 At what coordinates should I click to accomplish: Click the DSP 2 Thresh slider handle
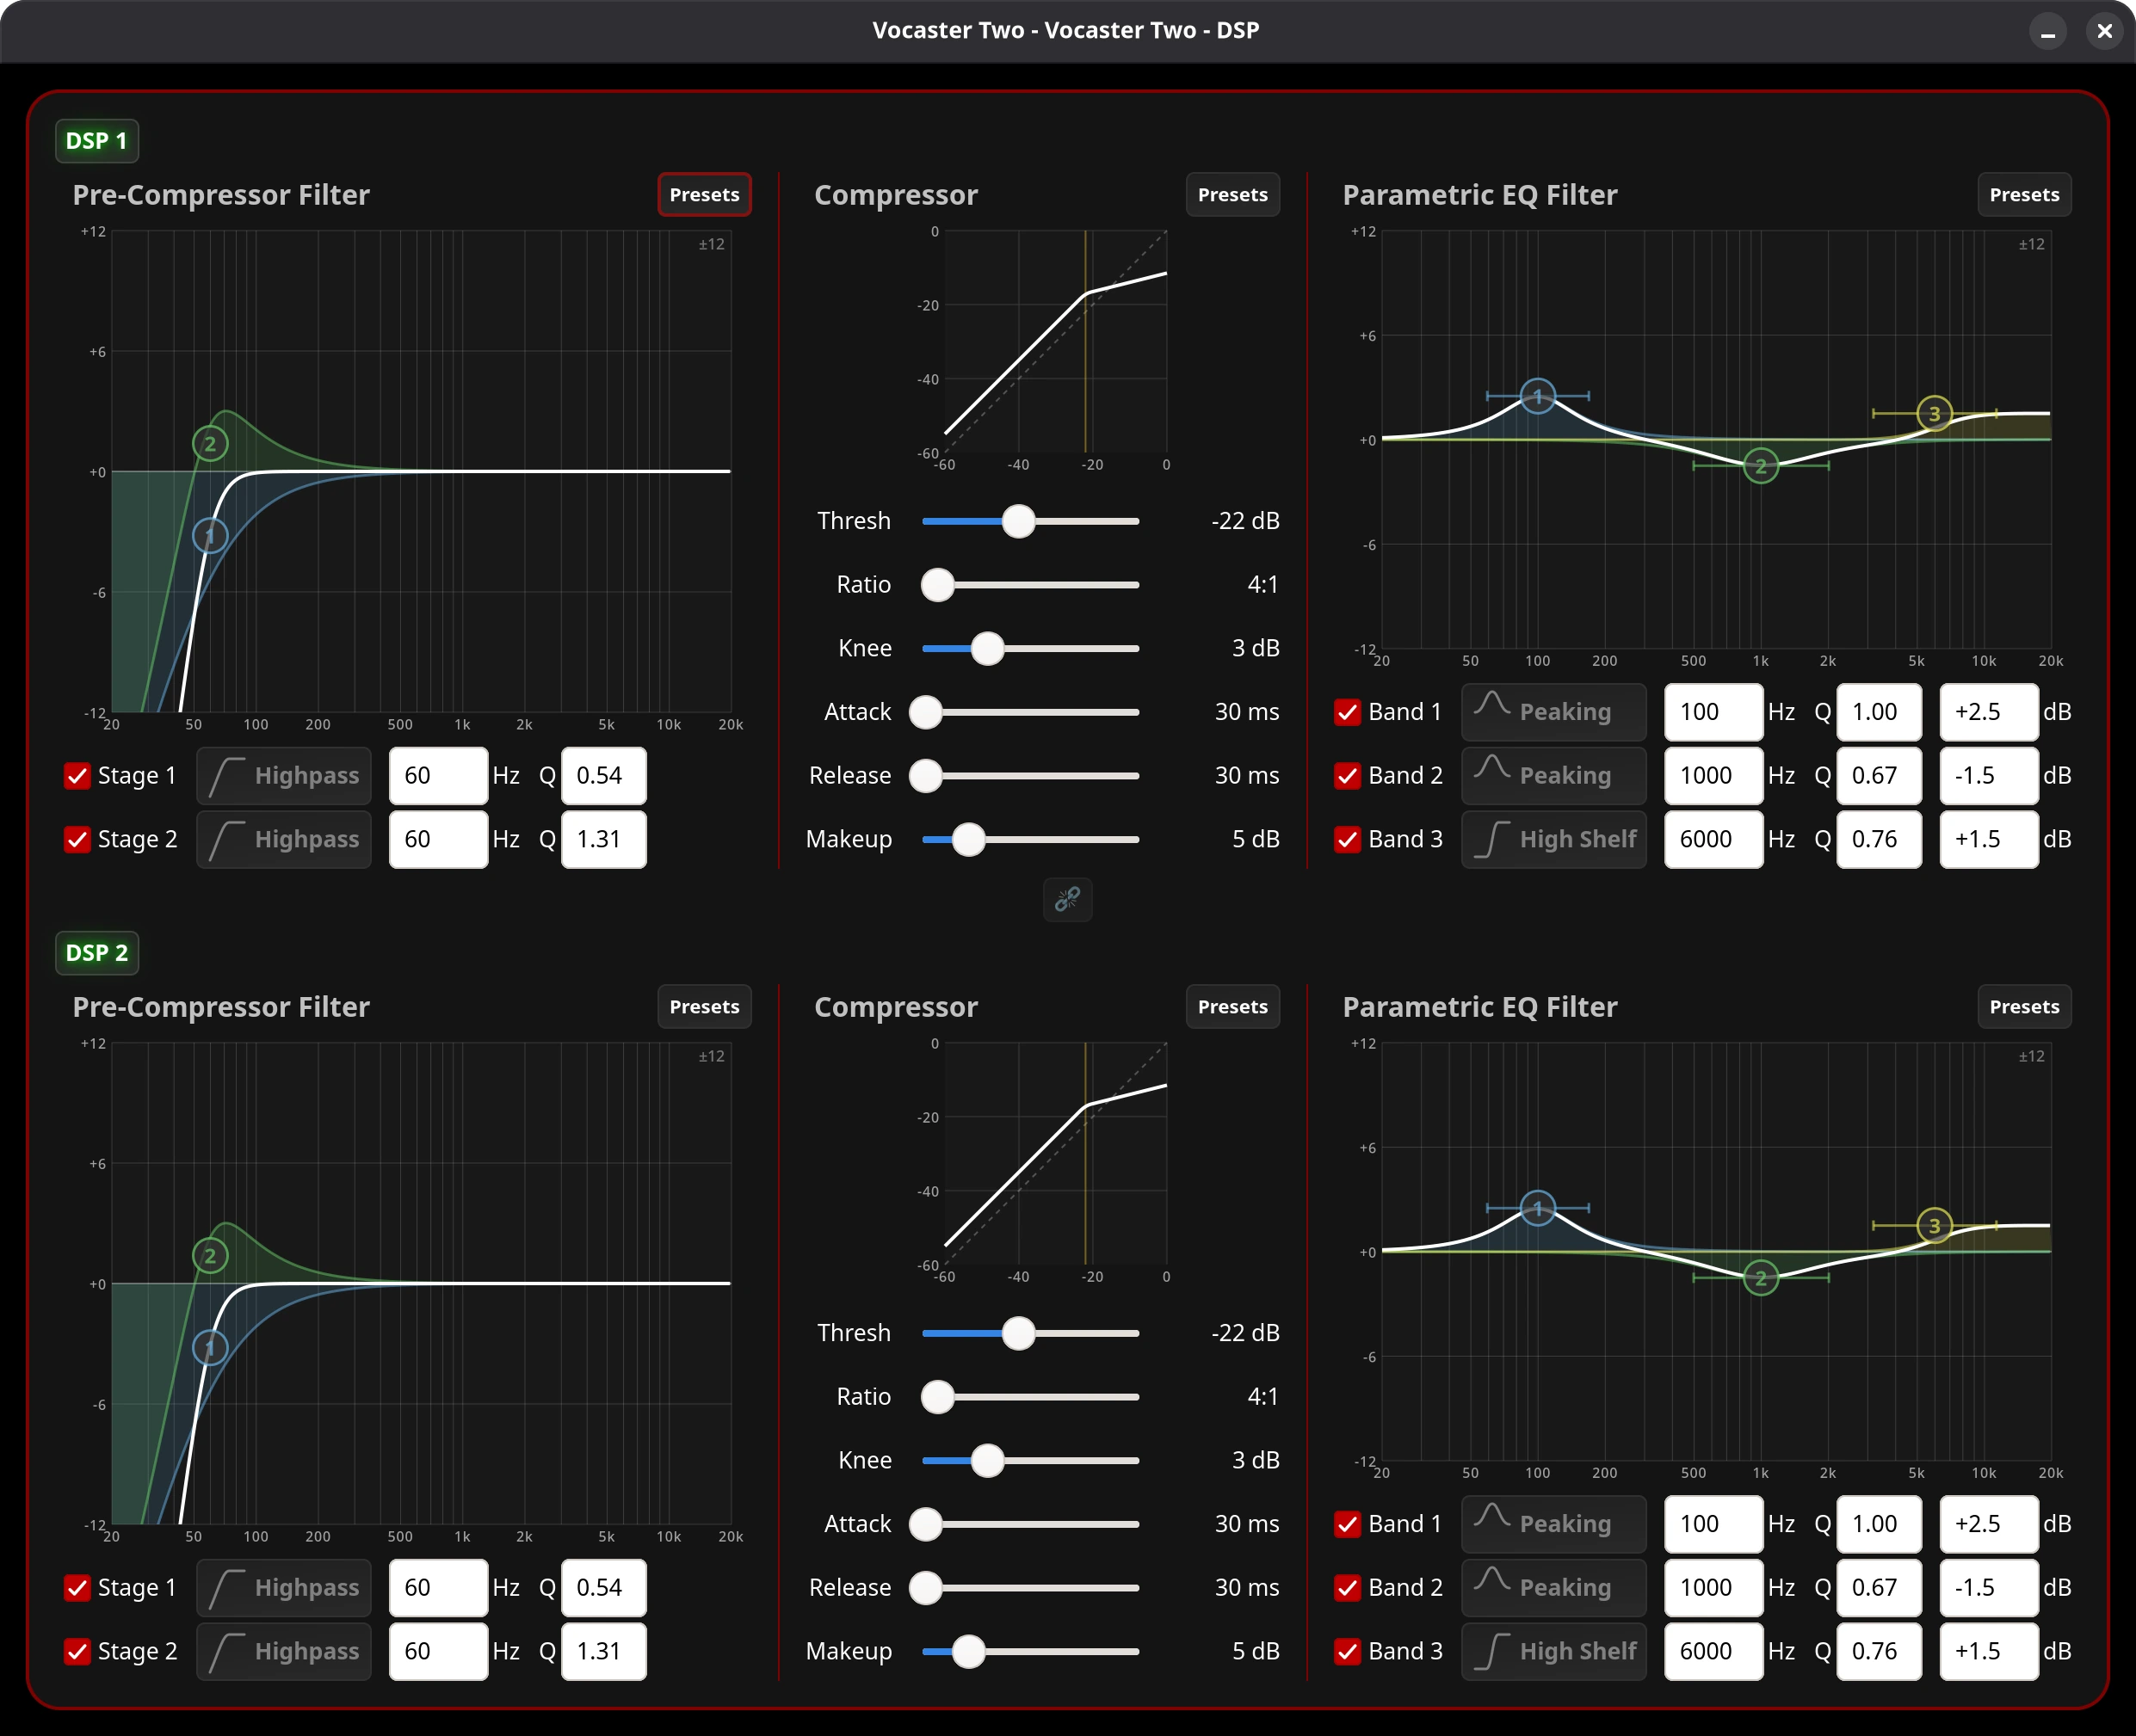pyautogui.click(x=1018, y=1333)
